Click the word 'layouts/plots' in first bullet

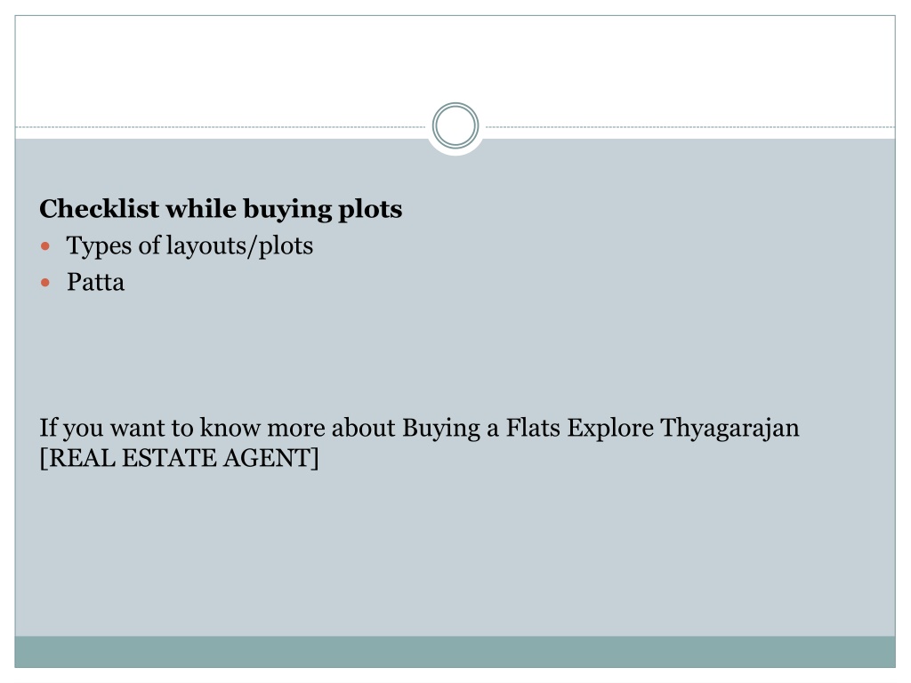coord(239,246)
